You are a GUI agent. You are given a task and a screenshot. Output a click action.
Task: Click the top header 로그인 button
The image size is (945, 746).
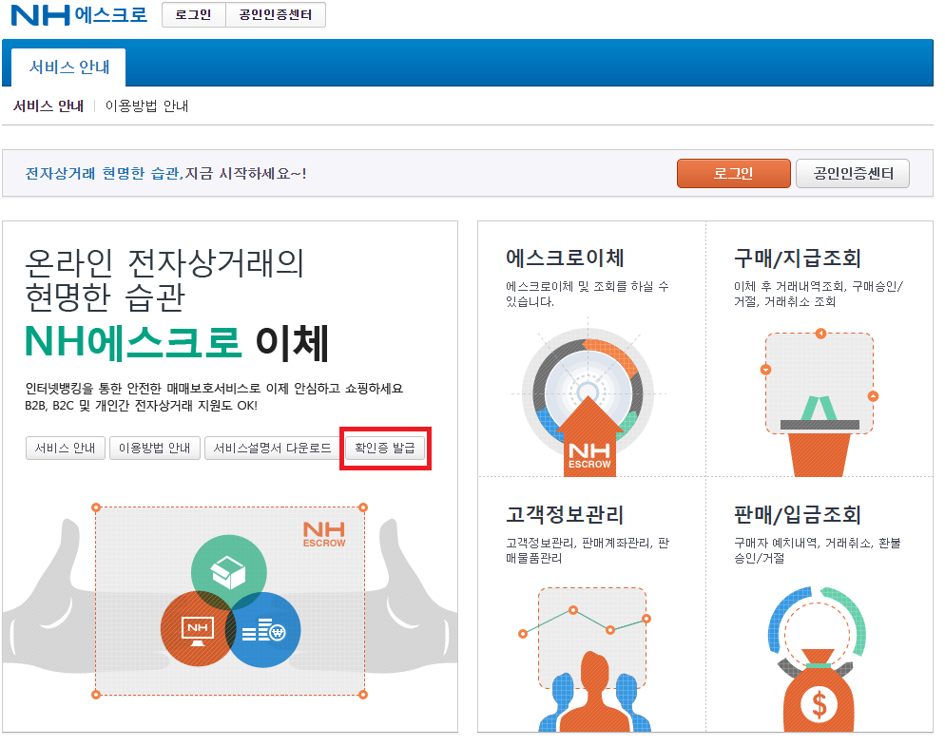coord(193,14)
